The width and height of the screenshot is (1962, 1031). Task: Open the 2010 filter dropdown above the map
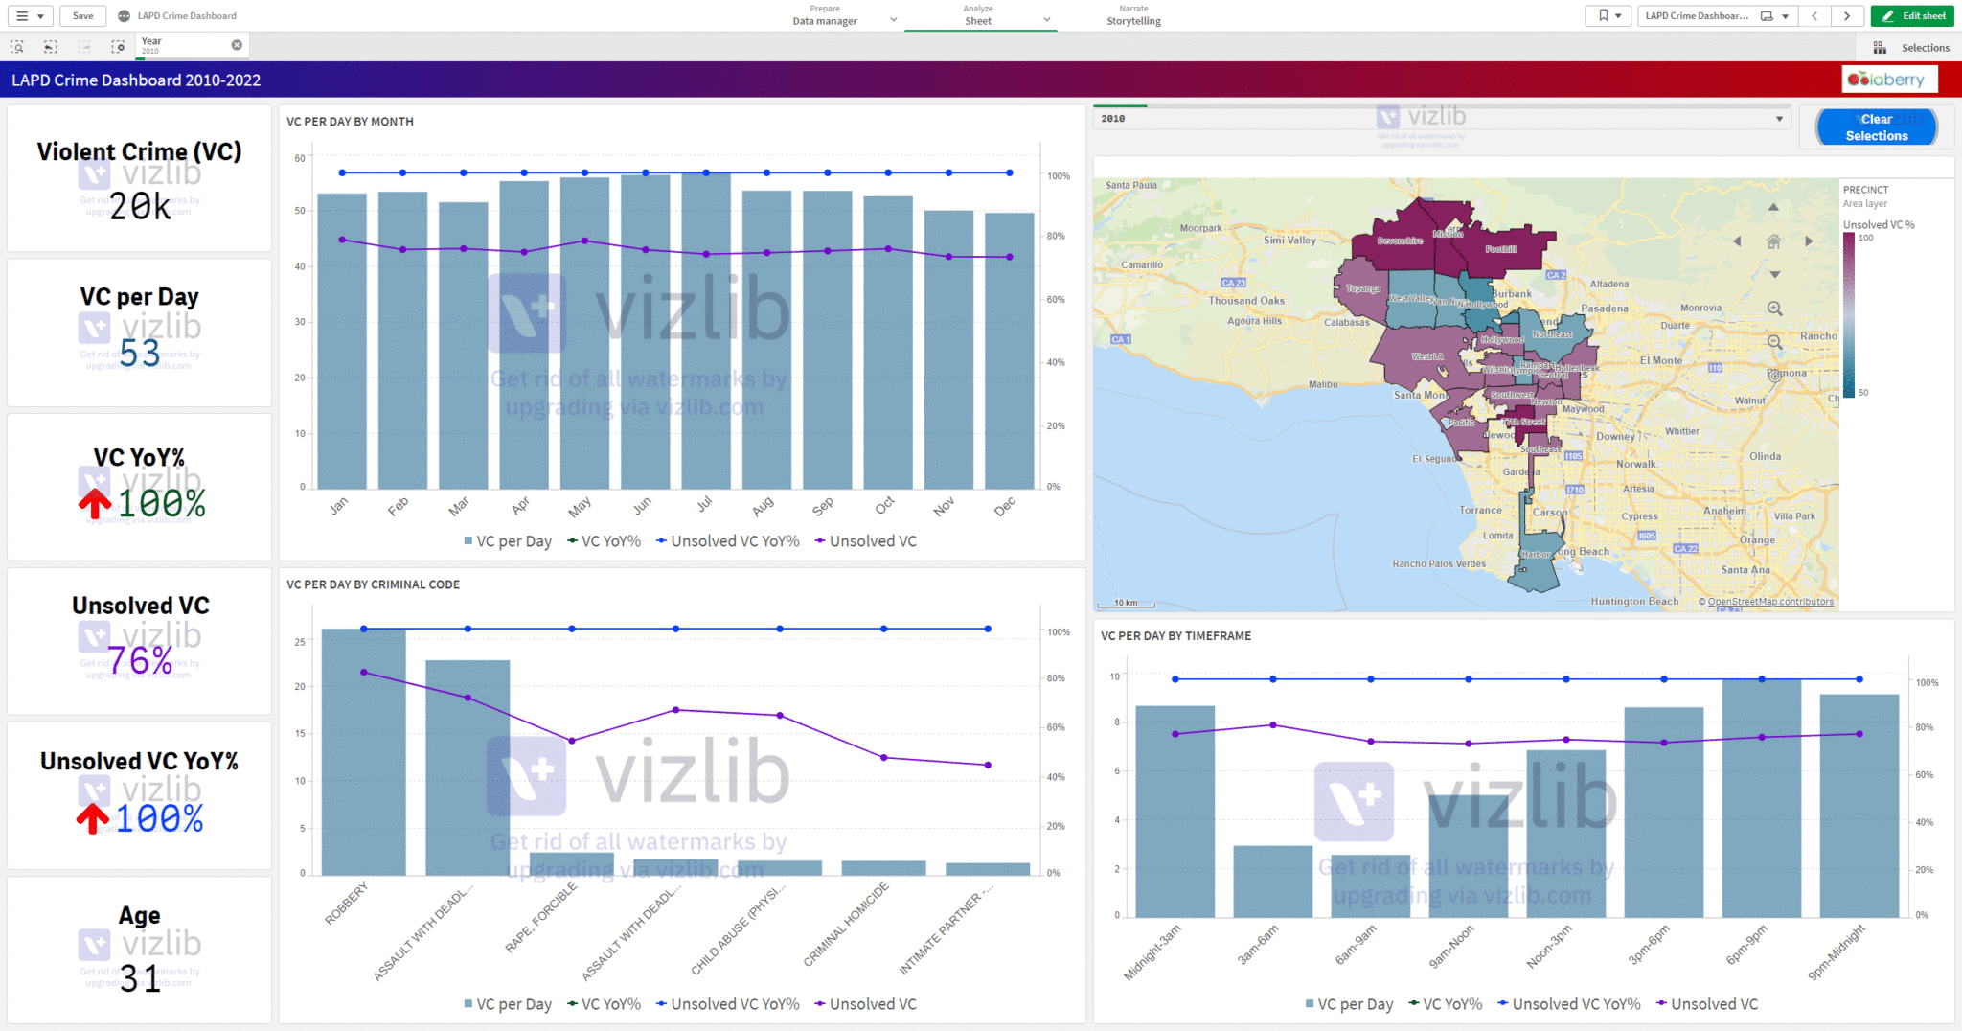click(x=1780, y=118)
